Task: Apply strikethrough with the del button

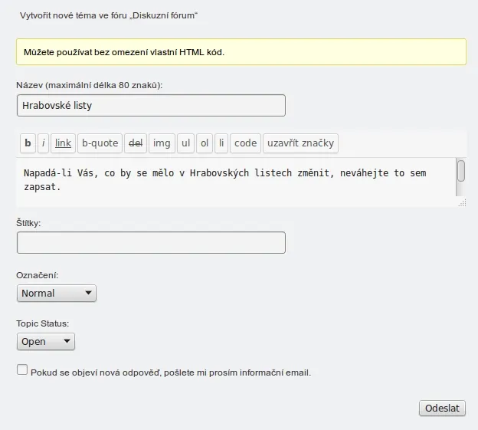Action: click(x=136, y=143)
